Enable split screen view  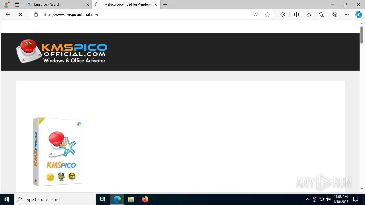pyautogui.click(x=296, y=15)
